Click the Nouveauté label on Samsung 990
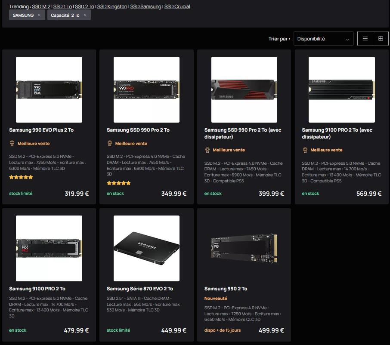This screenshot has width=390, height=345. coord(216,298)
